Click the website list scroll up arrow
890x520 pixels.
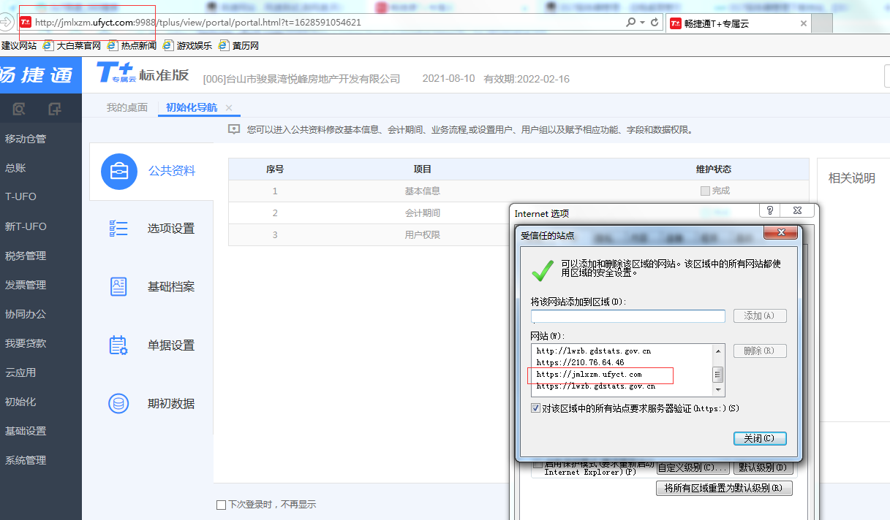coord(718,350)
